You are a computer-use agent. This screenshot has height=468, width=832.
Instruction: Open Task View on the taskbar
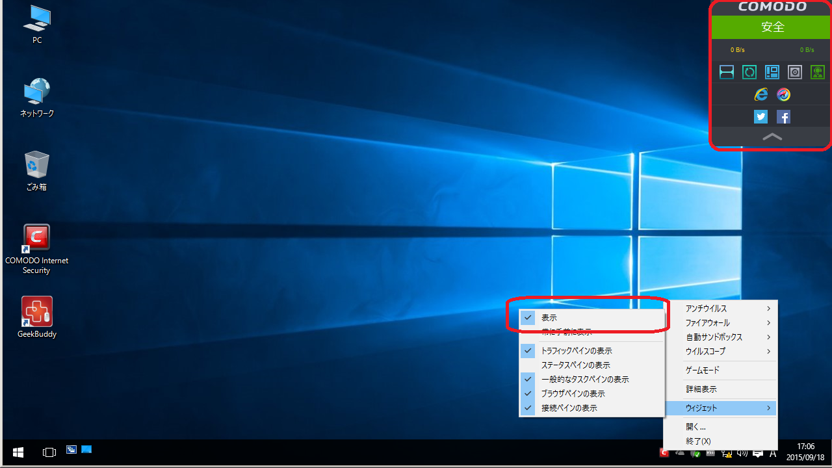click(49, 452)
